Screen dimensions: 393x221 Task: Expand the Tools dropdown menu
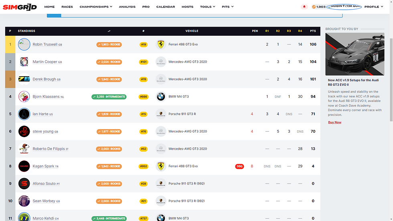[x=208, y=7]
